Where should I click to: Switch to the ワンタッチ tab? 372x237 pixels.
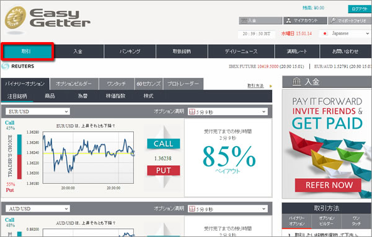[117, 84]
